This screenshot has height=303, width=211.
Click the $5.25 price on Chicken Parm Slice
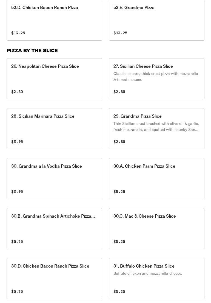(119, 192)
